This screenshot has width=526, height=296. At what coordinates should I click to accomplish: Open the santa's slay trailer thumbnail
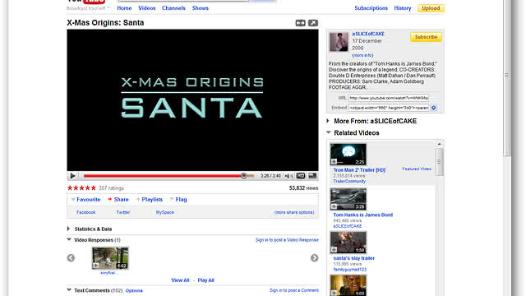(x=348, y=243)
